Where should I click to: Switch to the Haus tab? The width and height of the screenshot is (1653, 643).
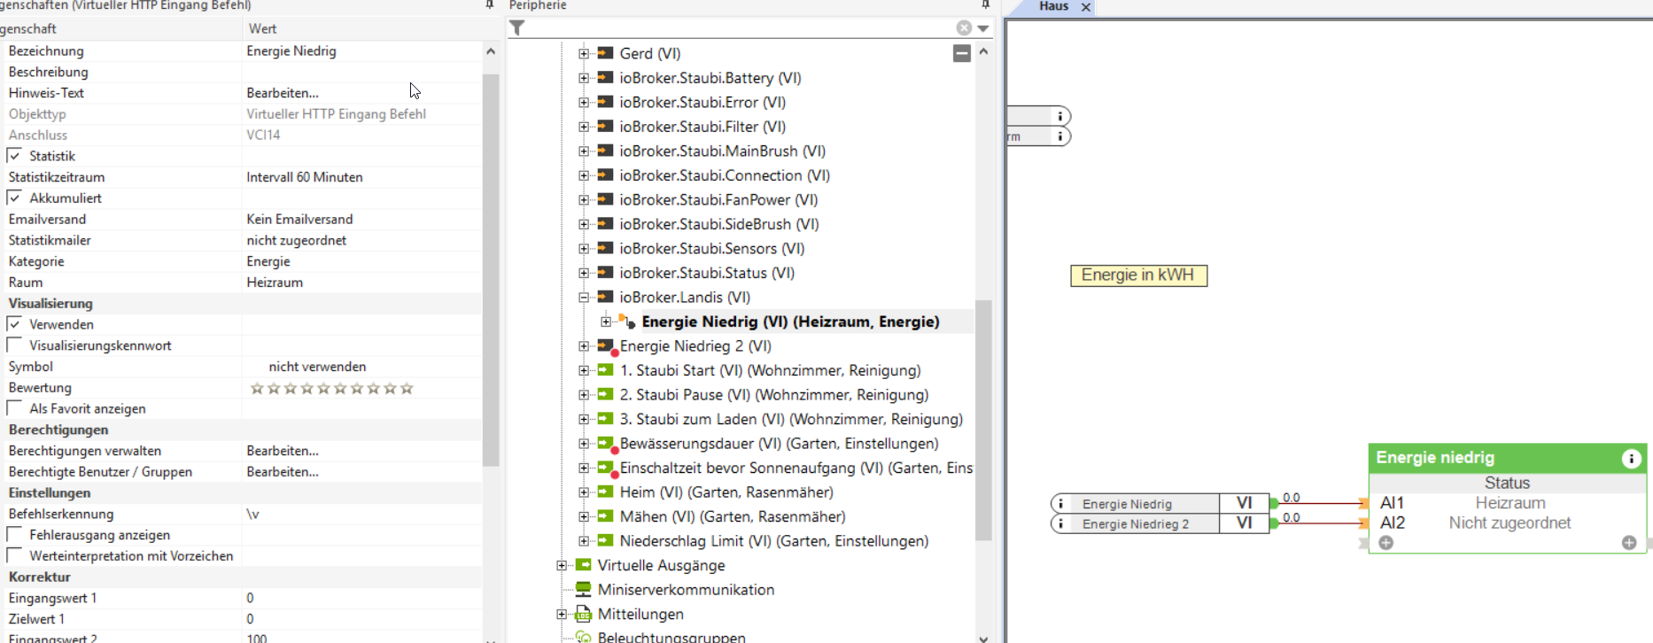(x=1053, y=7)
